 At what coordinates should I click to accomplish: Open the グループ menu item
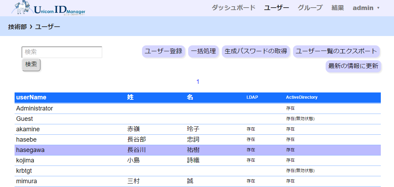point(310,8)
